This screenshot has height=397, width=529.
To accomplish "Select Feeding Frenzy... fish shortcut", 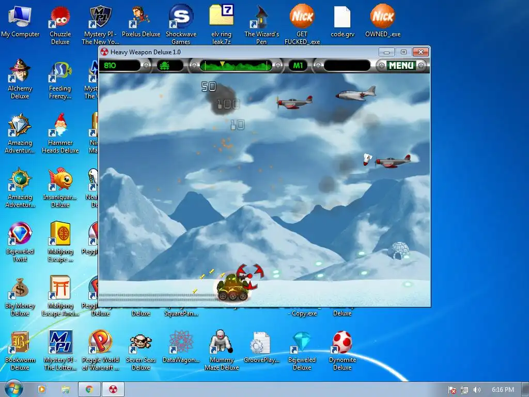I will tap(60, 80).
